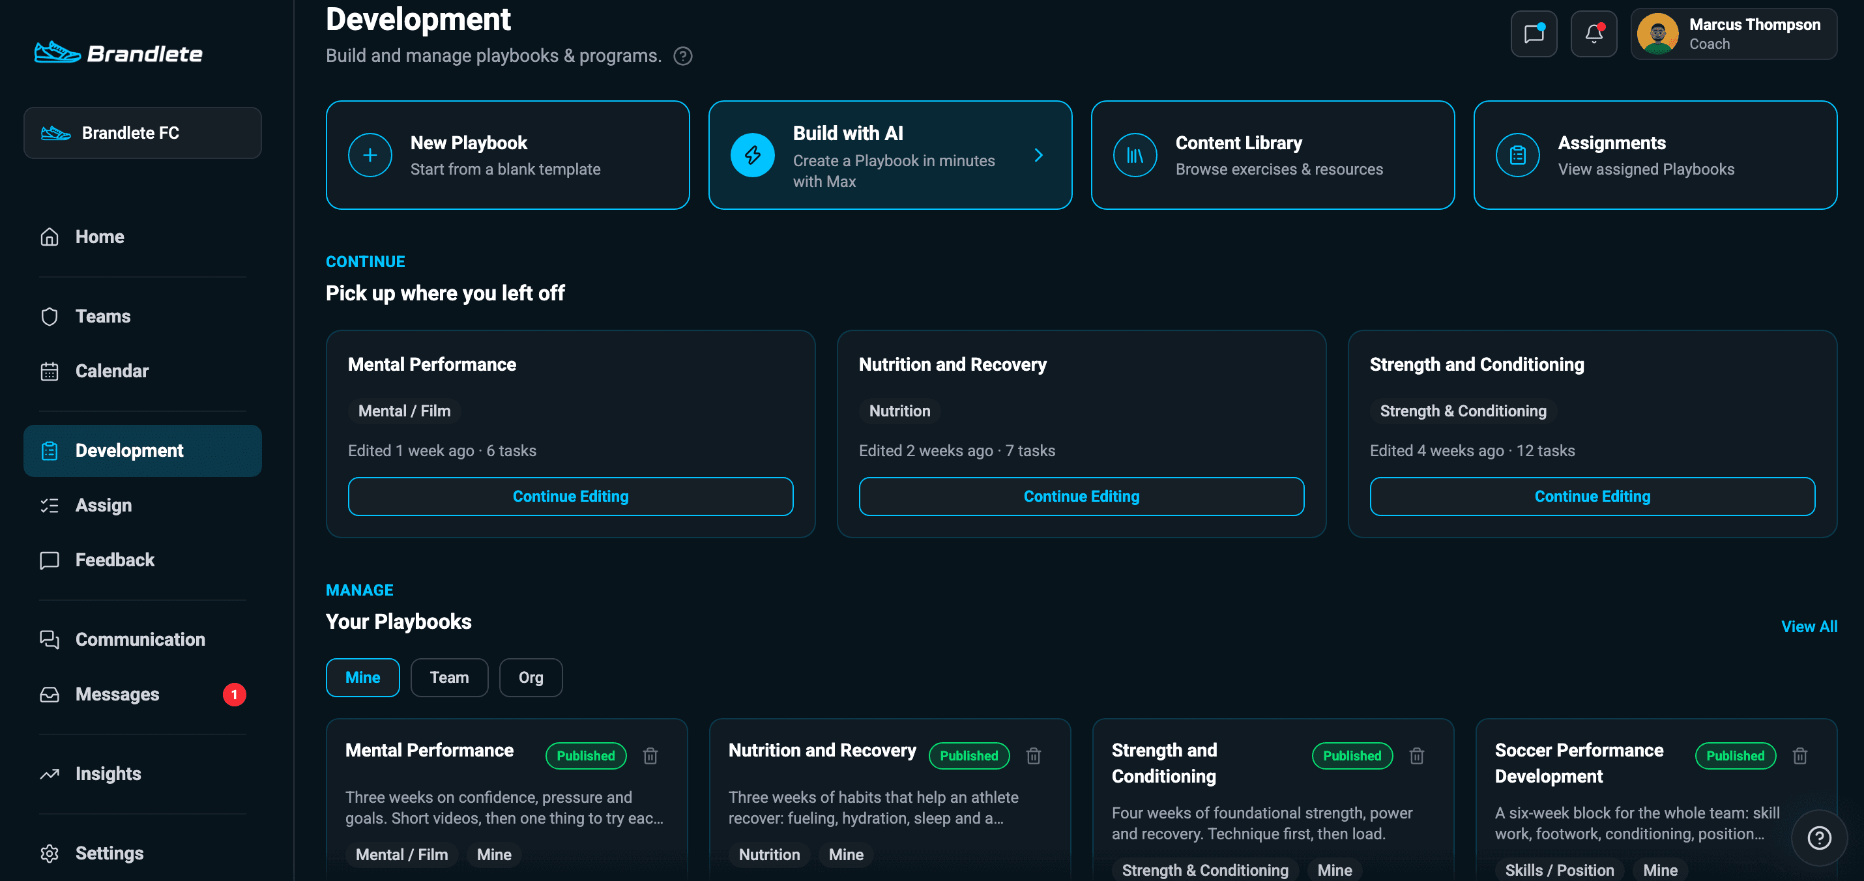Click the Content Library books icon
Screen dimensions: 1864x881
point(1135,155)
